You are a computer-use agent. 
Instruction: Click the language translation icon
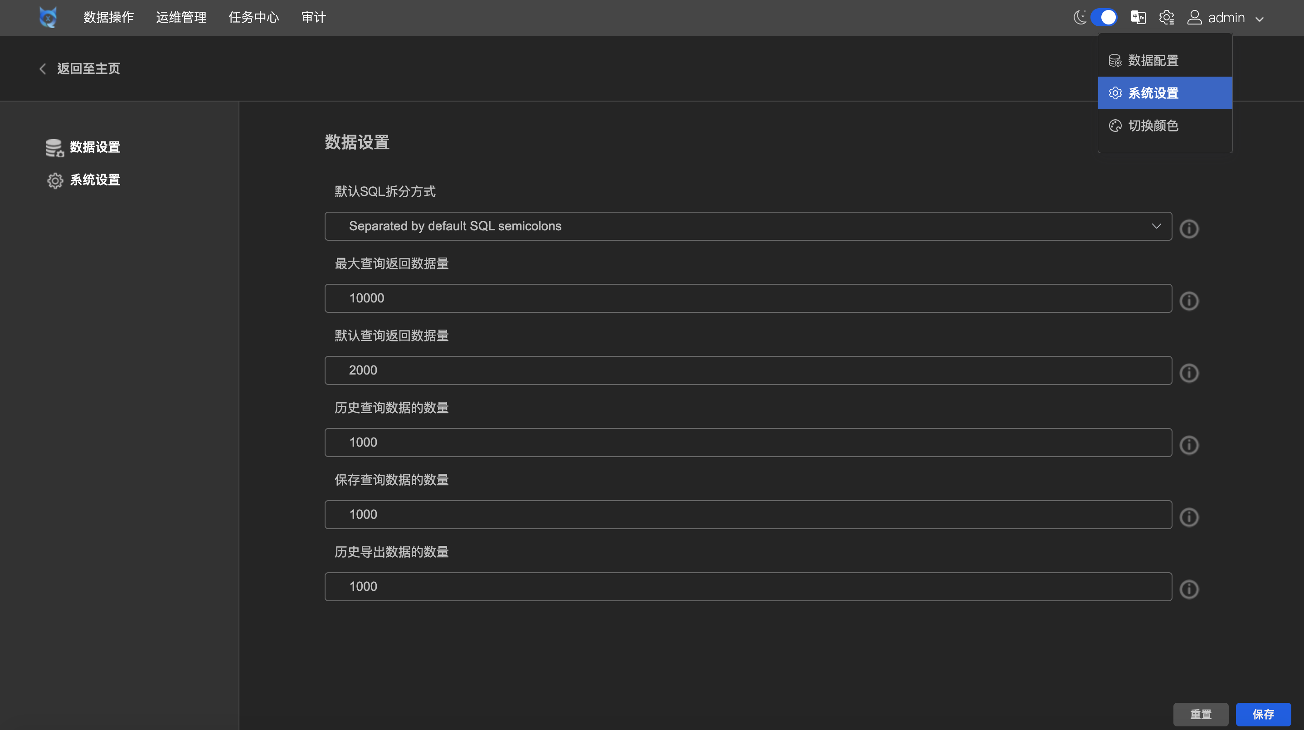1139,18
